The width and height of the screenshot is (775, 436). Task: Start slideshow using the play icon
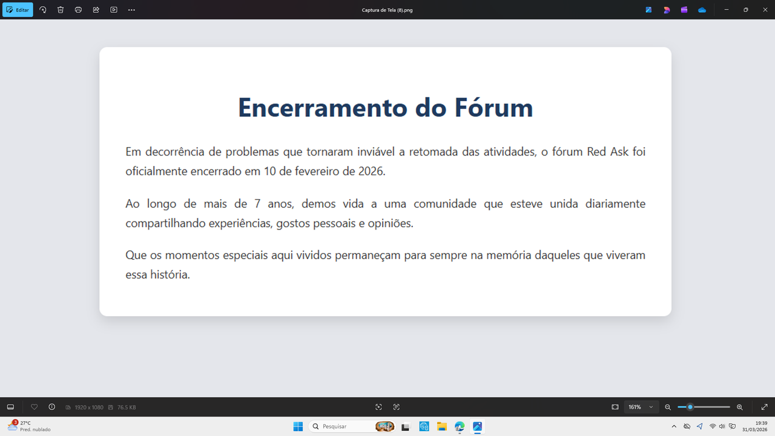point(114,10)
